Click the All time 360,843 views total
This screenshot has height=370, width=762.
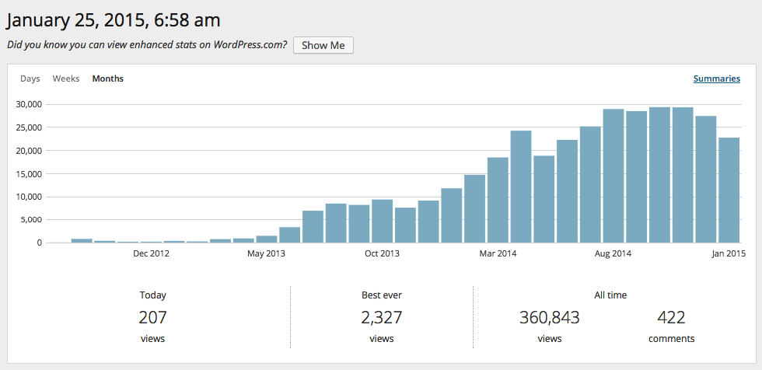(549, 317)
